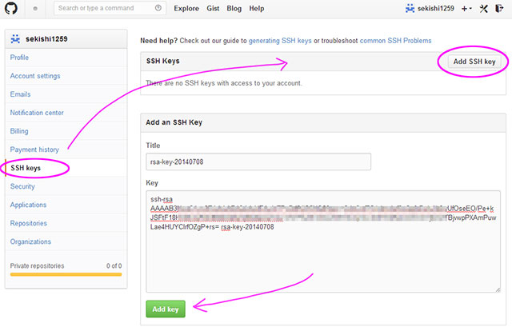Open account settings tools icon
Screen dimensions: 512x331
(483, 9)
